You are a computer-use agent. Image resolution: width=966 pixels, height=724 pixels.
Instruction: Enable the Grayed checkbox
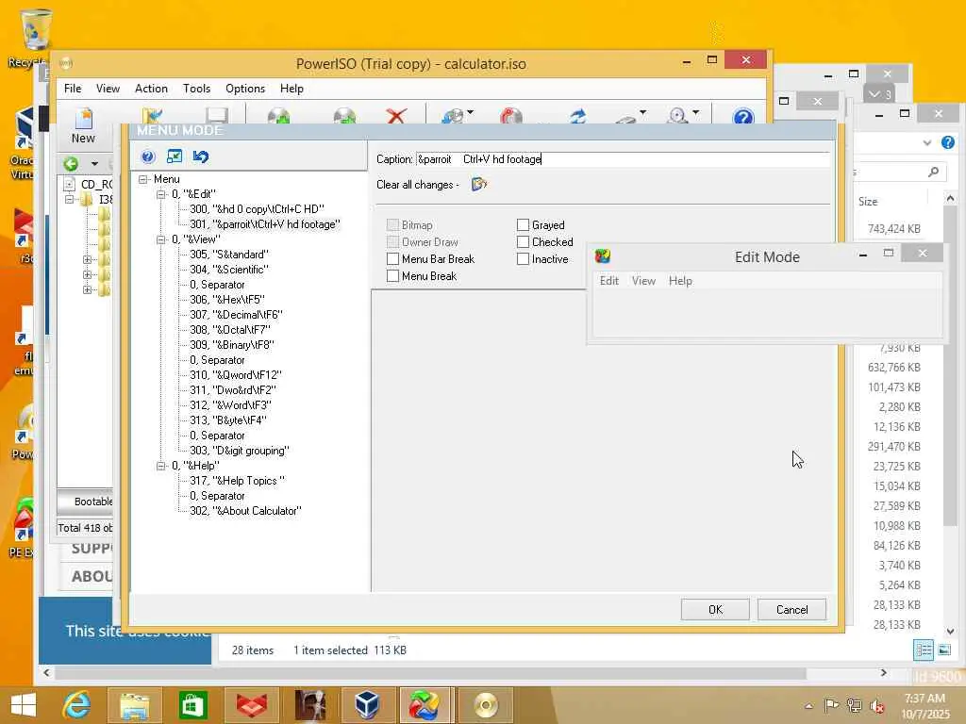(523, 225)
